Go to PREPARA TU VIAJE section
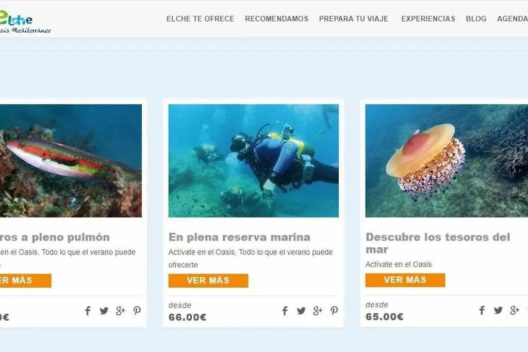 click(354, 19)
